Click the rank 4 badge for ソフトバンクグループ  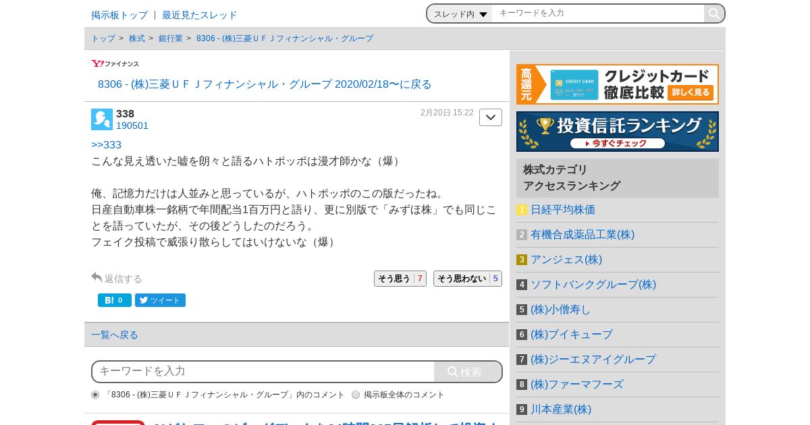point(522,285)
